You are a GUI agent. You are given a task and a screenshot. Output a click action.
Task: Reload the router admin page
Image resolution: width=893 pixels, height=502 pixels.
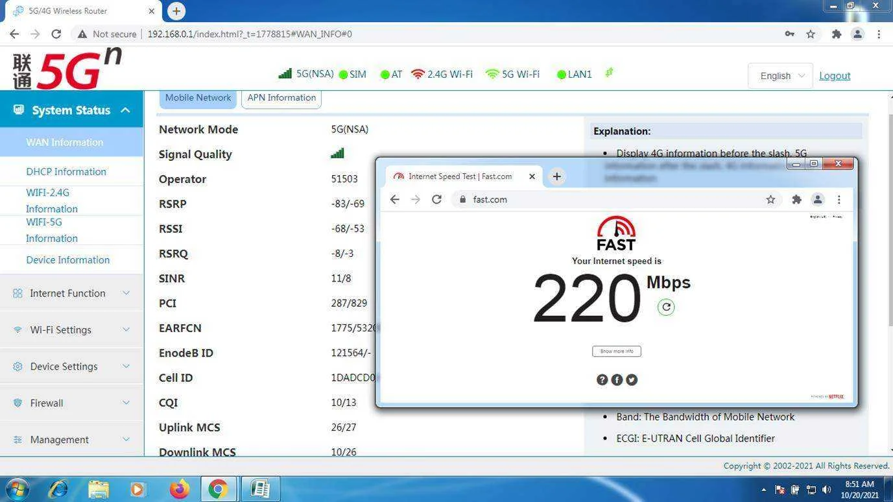tap(56, 34)
